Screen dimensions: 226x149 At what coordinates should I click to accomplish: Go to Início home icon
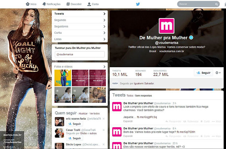[x=28, y=4]
